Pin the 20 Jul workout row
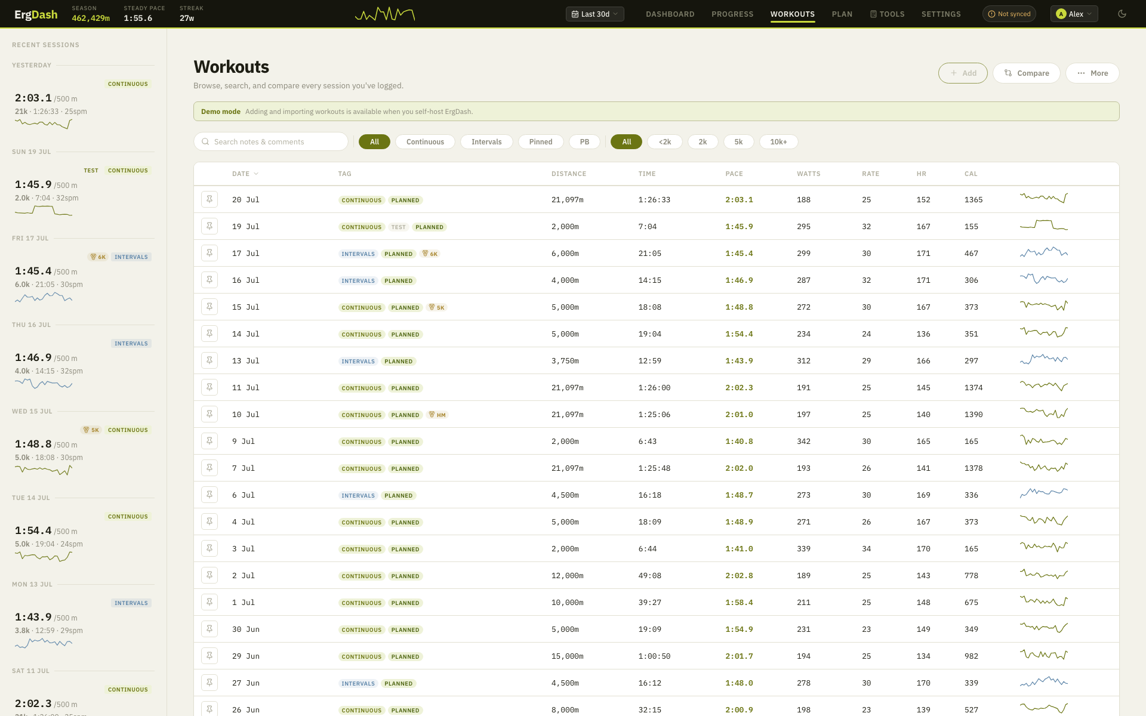 (210, 199)
